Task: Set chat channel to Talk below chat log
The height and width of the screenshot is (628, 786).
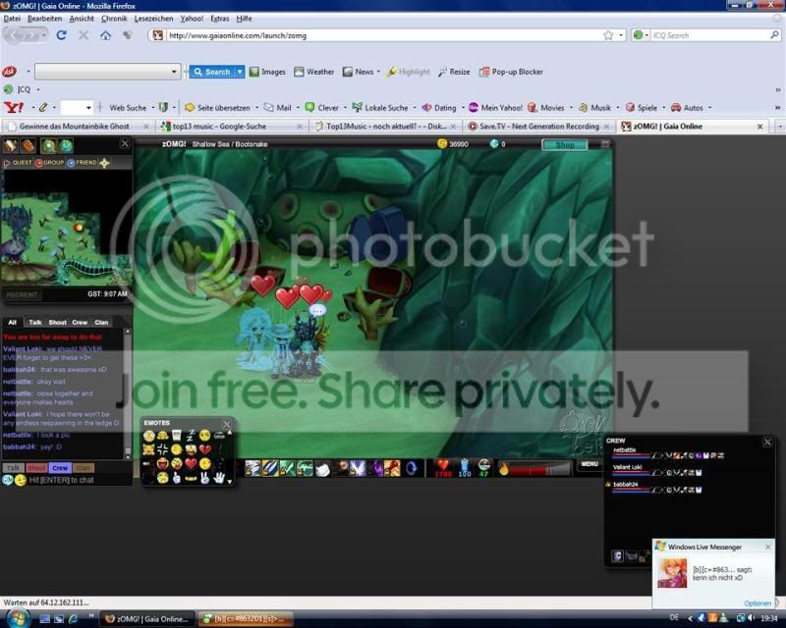Action: click(13, 468)
